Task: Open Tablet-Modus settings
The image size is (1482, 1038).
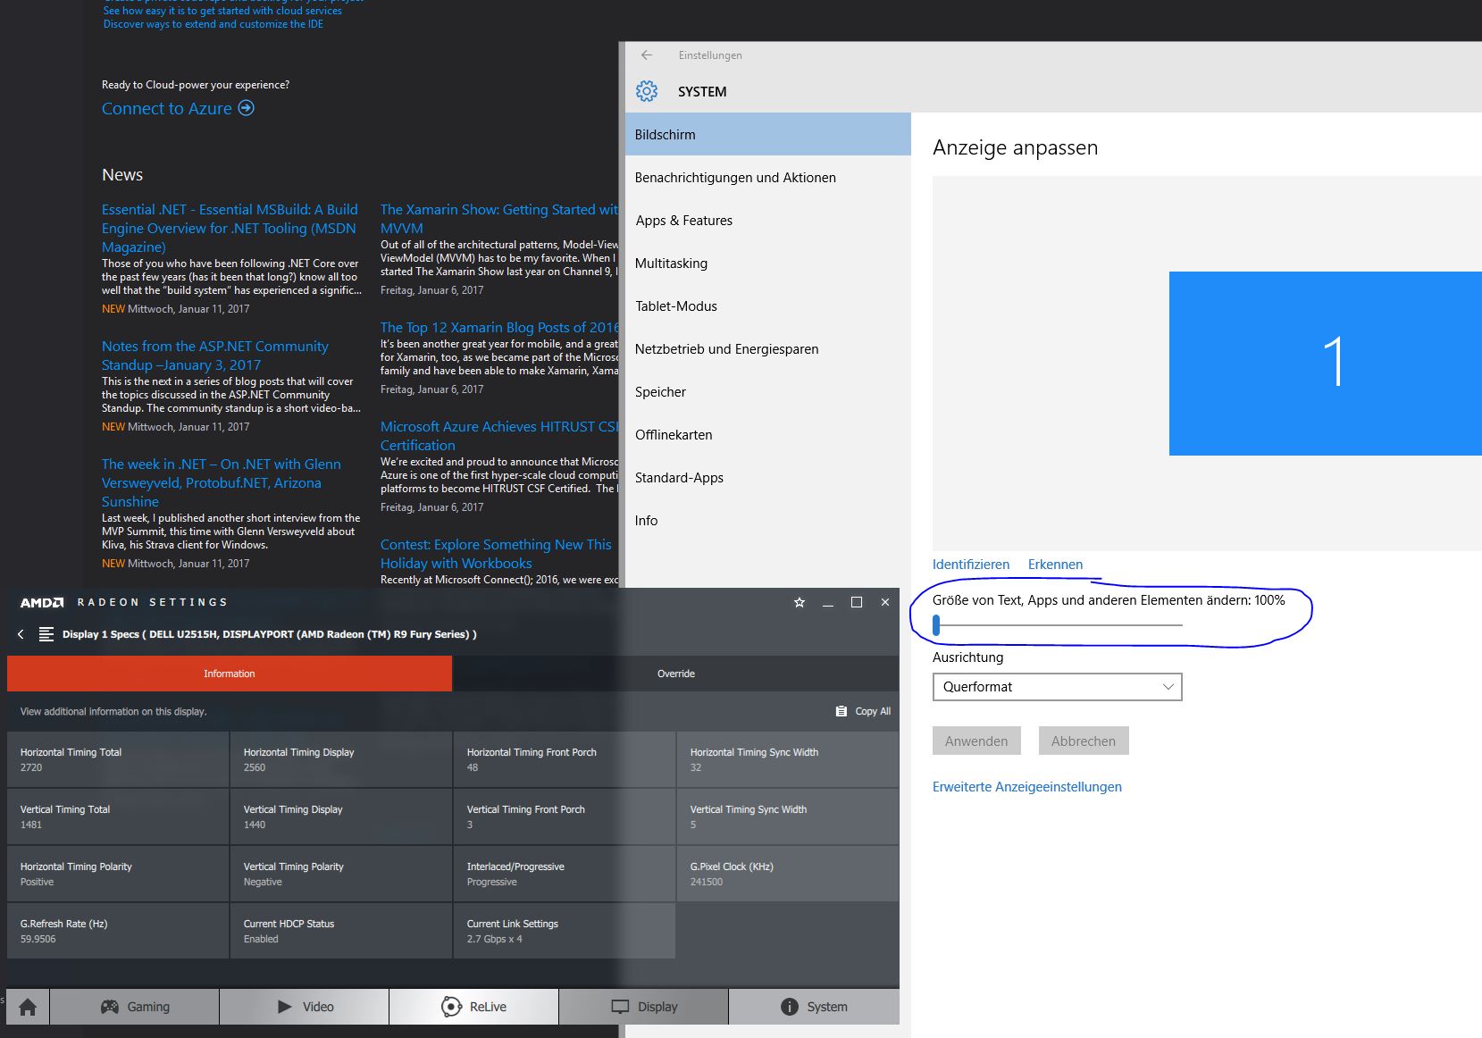Action: pyautogui.click(x=768, y=306)
